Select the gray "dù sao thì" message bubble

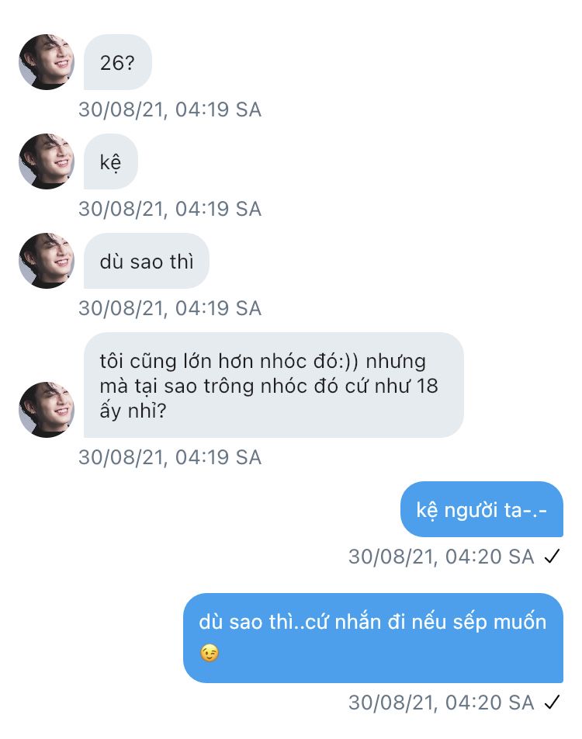point(146,261)
